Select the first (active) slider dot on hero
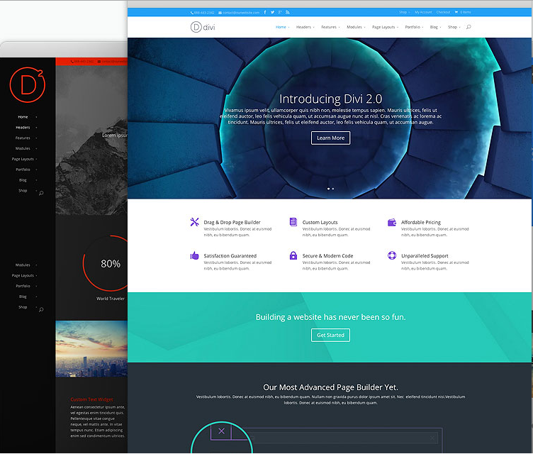This screenshot has height=454, width=533. coord(328,189)
